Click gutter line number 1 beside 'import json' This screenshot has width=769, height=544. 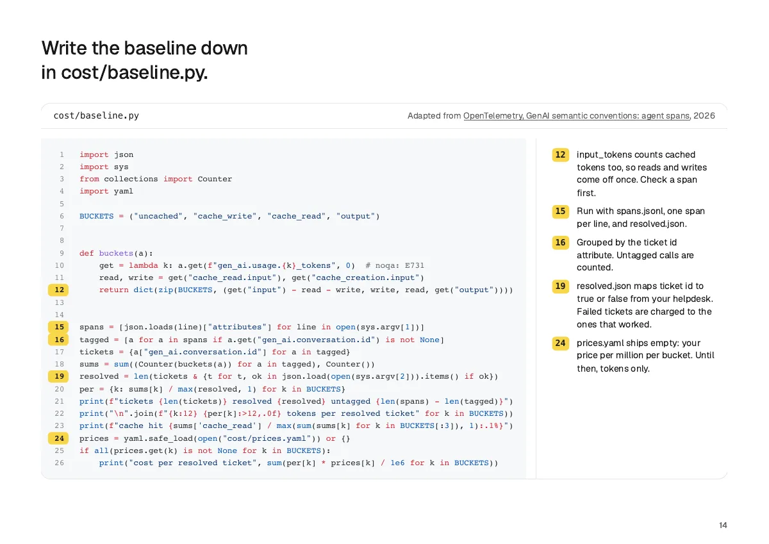coord(62,154)
